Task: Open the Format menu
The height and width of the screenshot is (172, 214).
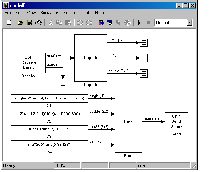Action: coord(70,13)
